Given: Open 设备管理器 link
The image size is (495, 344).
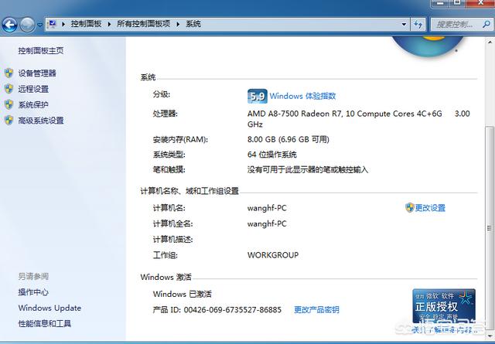Looking at the screenshot, I should tap(37, 73).
